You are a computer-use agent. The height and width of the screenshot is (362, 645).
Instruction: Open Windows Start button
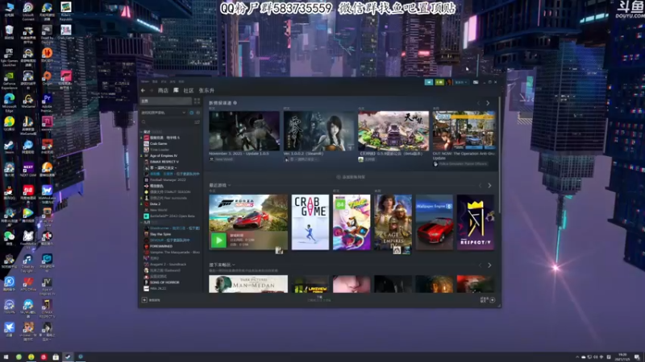coord(6,357)
